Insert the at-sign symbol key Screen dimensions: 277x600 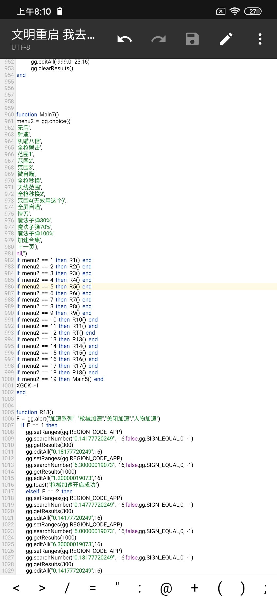pyautogui.click(x=166, y=589)
